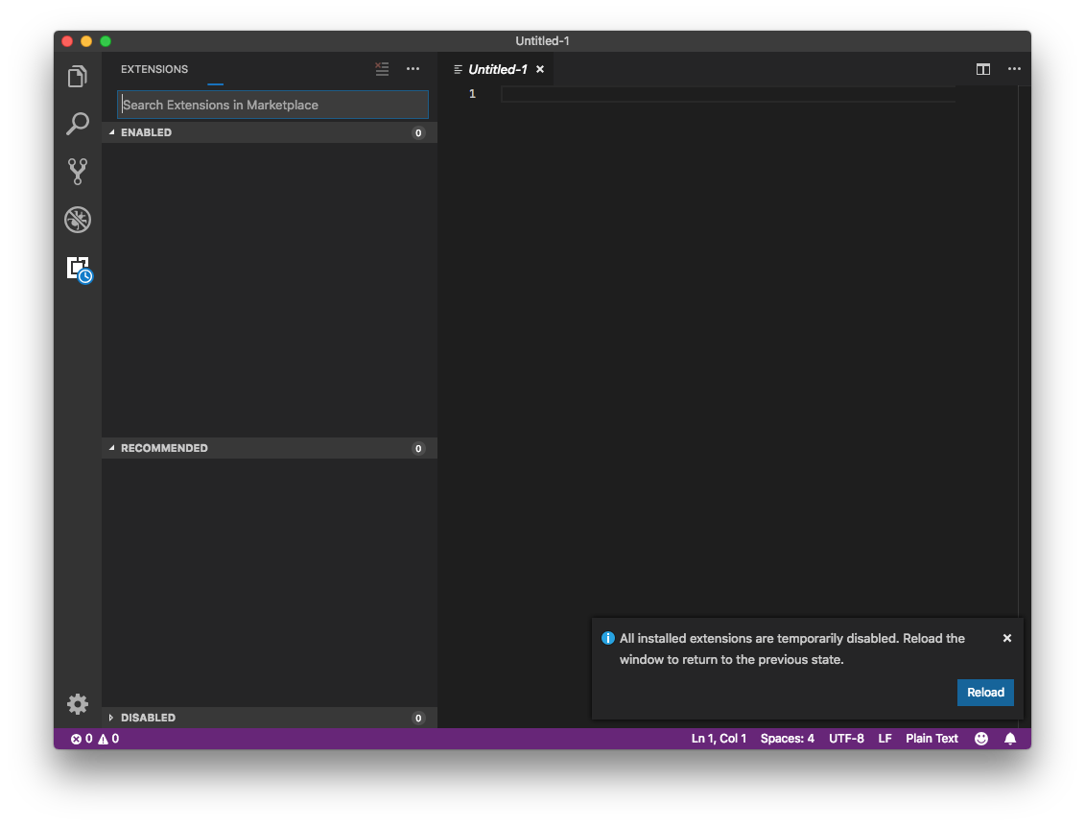Open the Extensions panel More Actions menu
The height and width of the screenshot is (826, 1085).
(413, 68)
